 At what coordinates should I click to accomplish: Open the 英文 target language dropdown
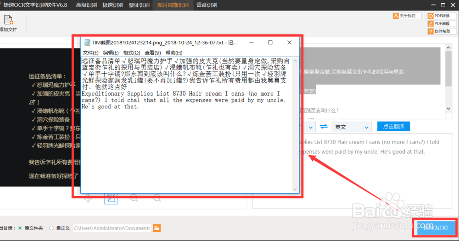[x=351, y=127]
